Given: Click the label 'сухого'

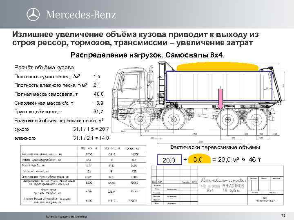Looking at the screenshot, I should [22, 130].
